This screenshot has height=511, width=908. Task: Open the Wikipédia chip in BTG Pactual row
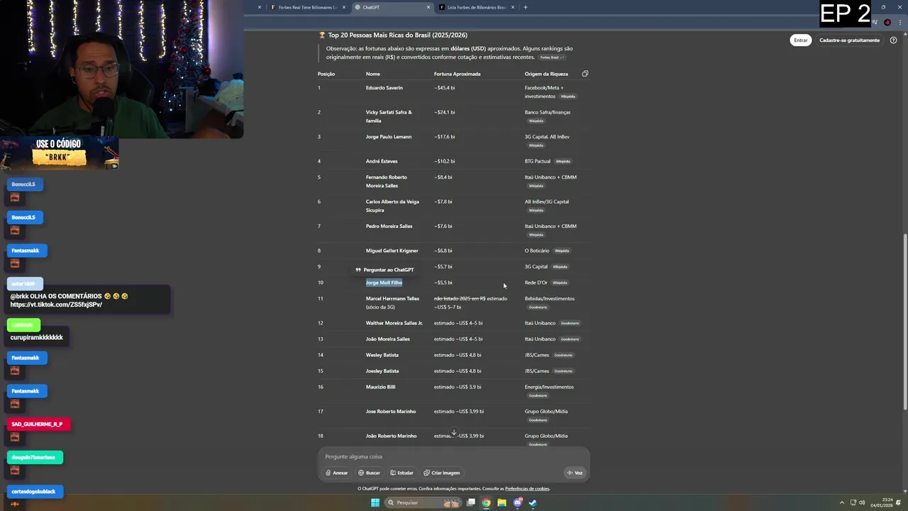[563, 161]
